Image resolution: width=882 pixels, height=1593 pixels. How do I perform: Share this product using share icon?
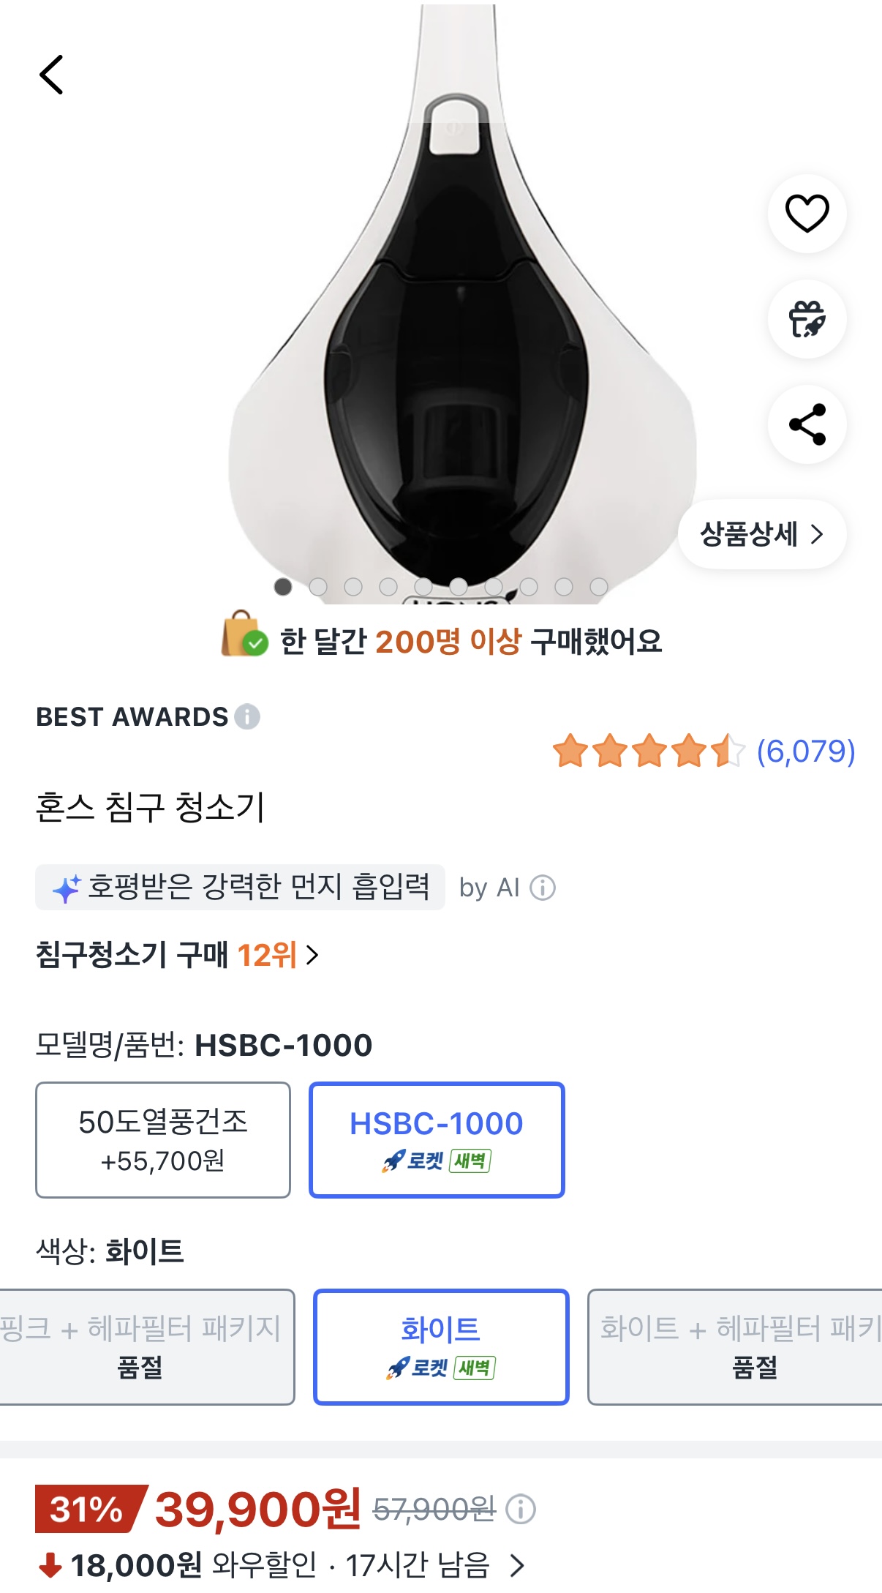(807, 424)
